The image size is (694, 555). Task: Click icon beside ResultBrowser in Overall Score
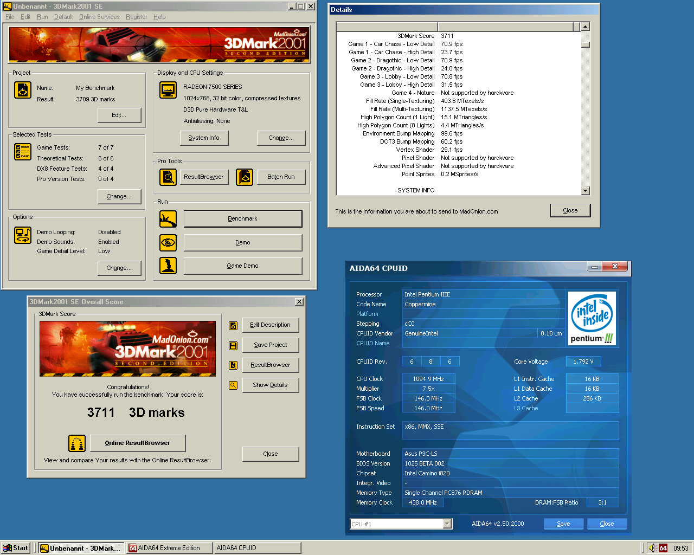click(x=233, y=365)
